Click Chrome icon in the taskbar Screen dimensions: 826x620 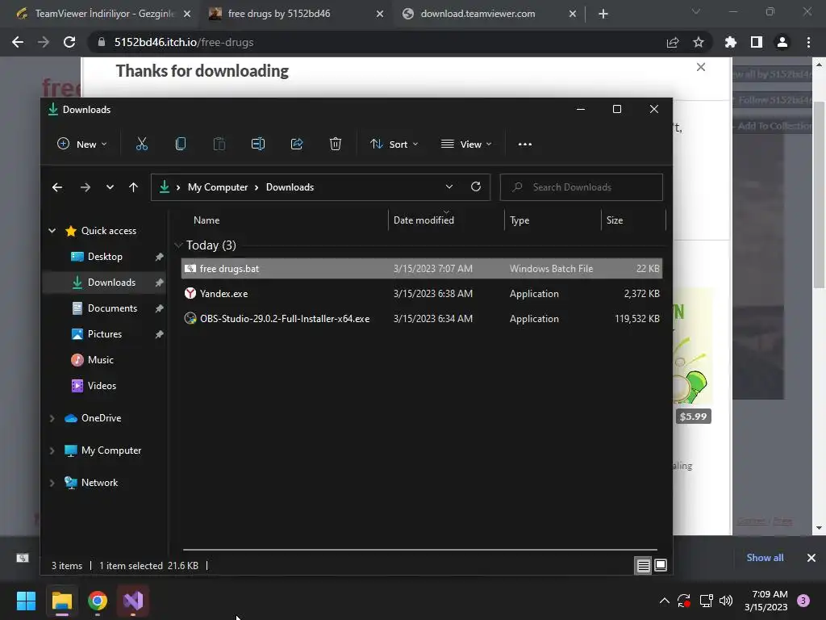point(98,601)
